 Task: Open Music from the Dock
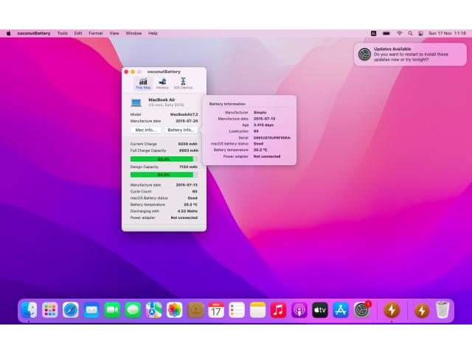tap(279, 310)
